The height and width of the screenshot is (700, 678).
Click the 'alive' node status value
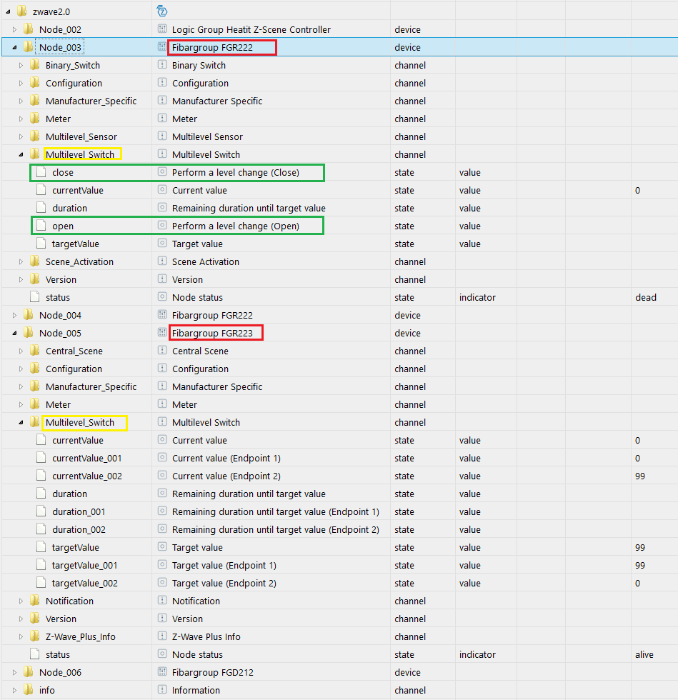[644, 654]
